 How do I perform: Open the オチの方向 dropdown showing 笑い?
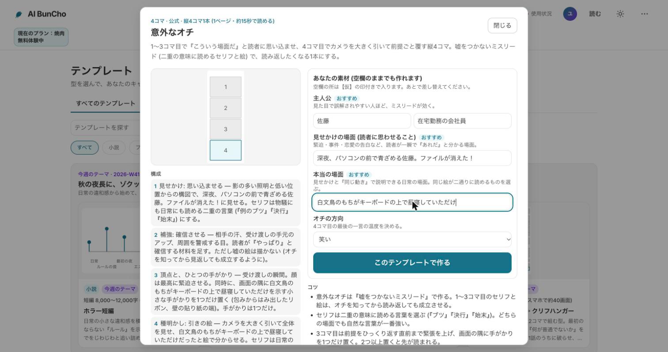(412, 239)
